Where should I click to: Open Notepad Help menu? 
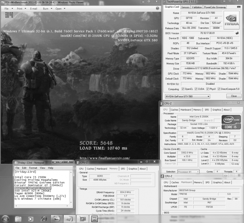(50, 168)
